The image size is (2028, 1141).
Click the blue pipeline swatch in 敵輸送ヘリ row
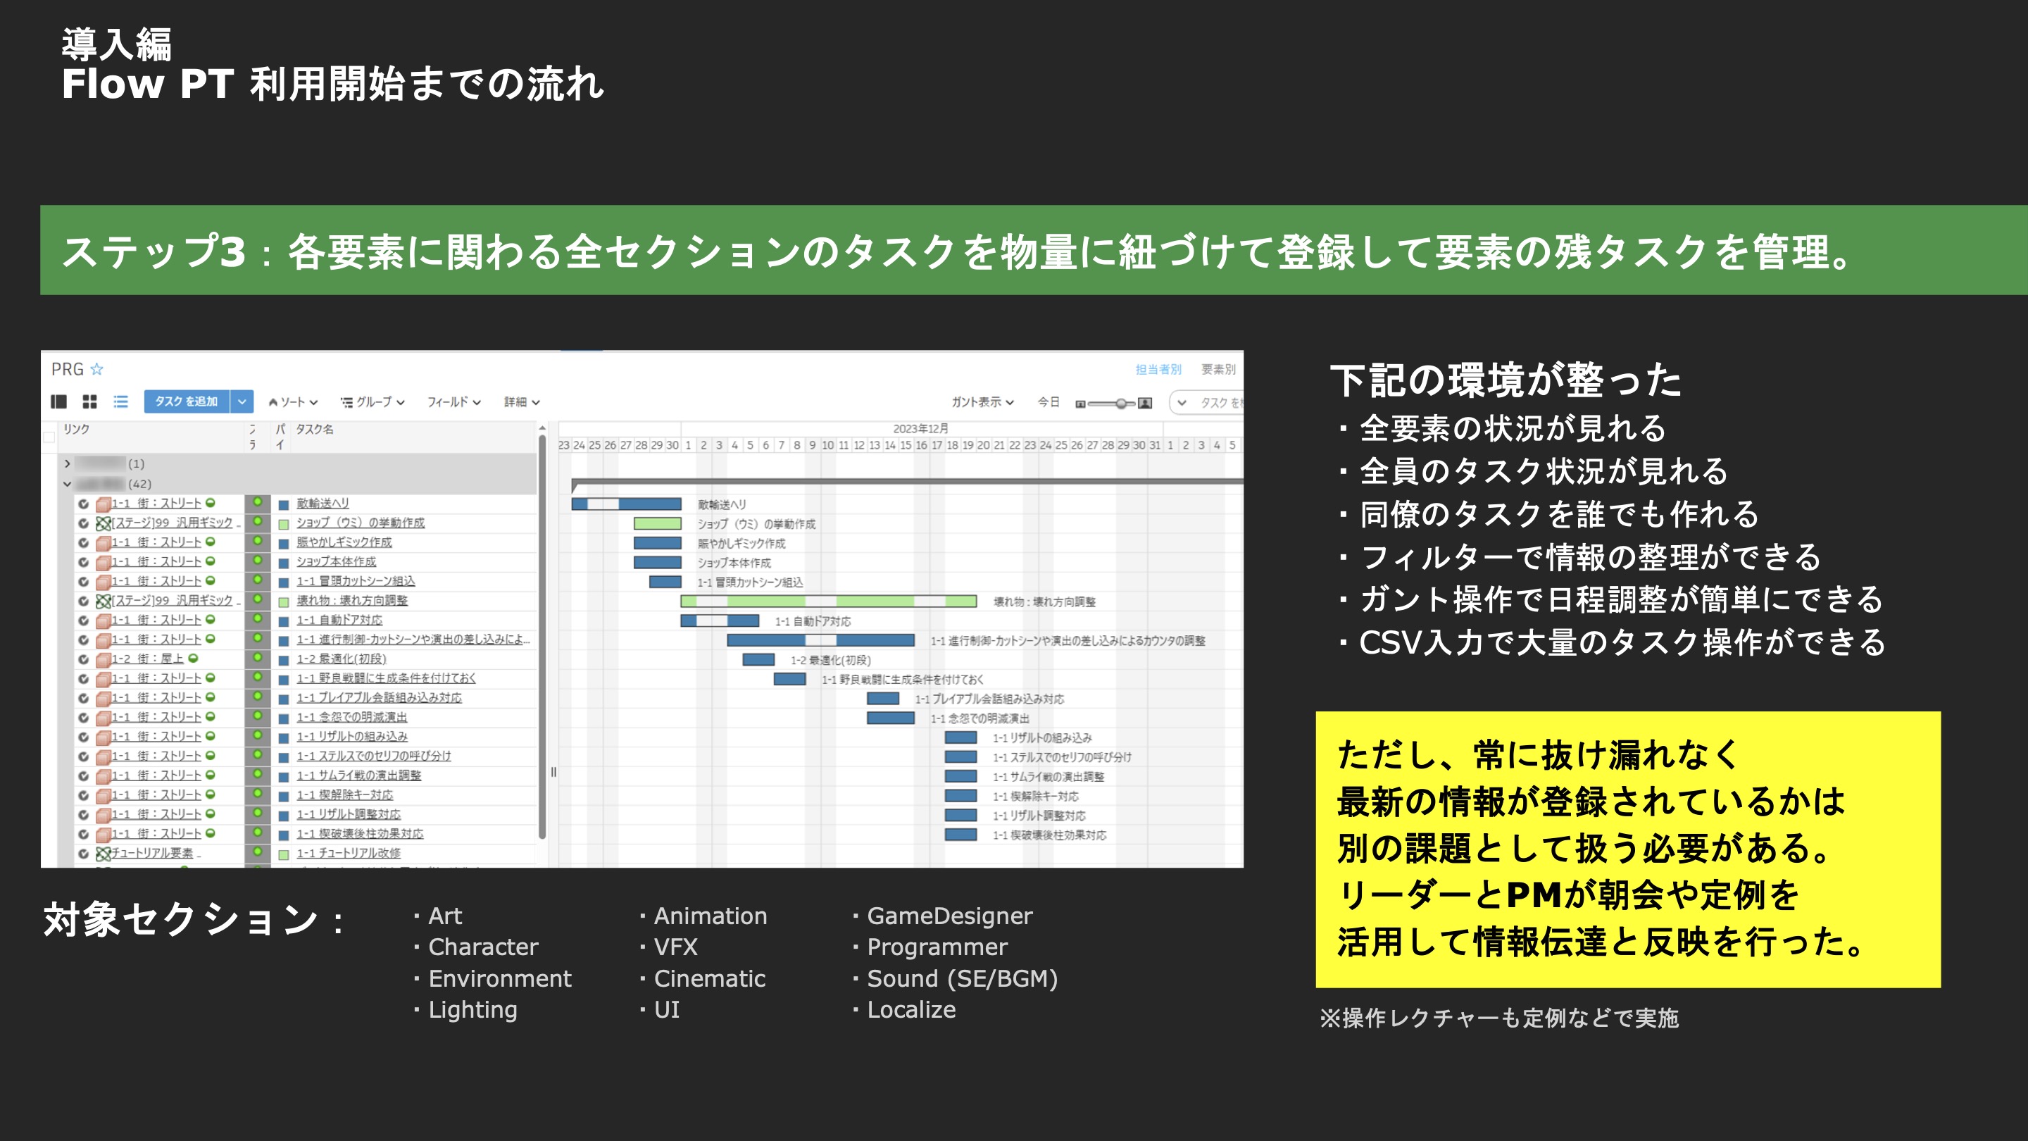coord(283,505)
